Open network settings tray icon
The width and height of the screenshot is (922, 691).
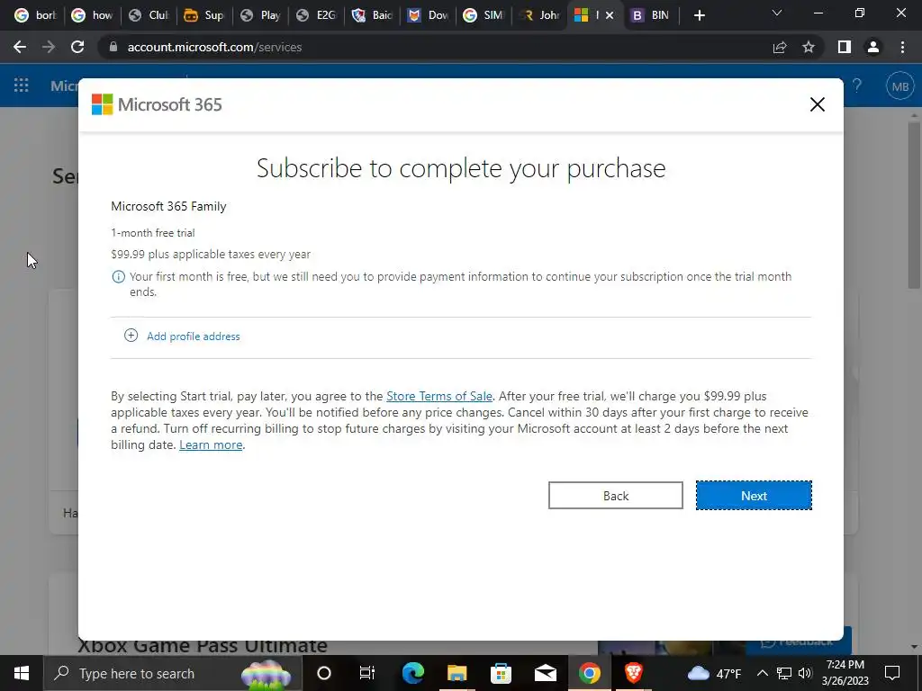[784, 673]
